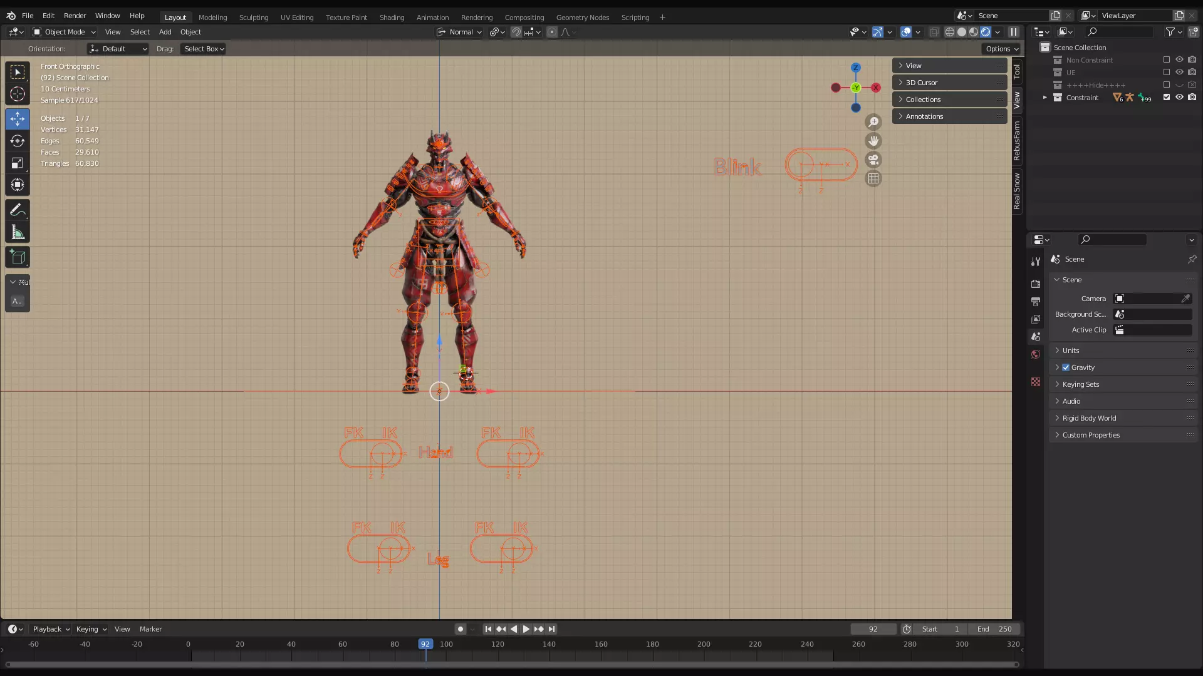Hide the UE collection in viewport

pyautogui.click(x=1179, y=72)
